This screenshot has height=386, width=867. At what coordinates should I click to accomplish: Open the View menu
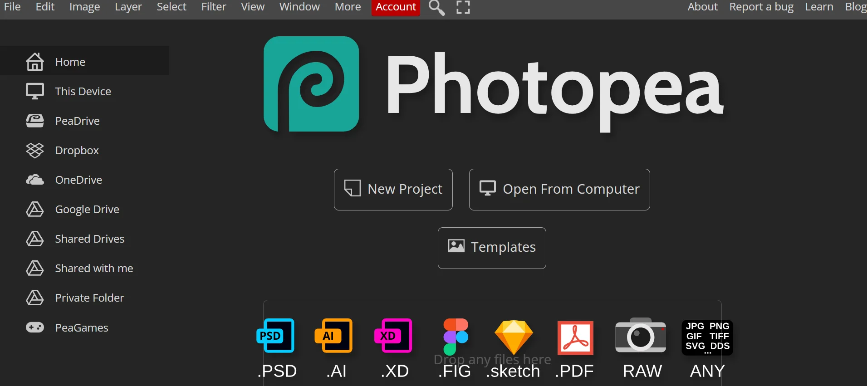point(253,7)
